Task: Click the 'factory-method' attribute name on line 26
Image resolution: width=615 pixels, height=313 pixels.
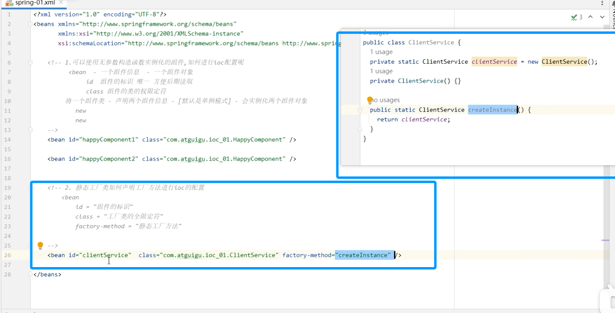Action: tap(307, 255)
